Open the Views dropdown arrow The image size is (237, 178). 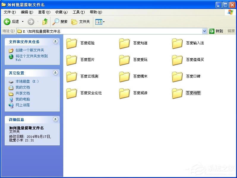pos(104,22)
